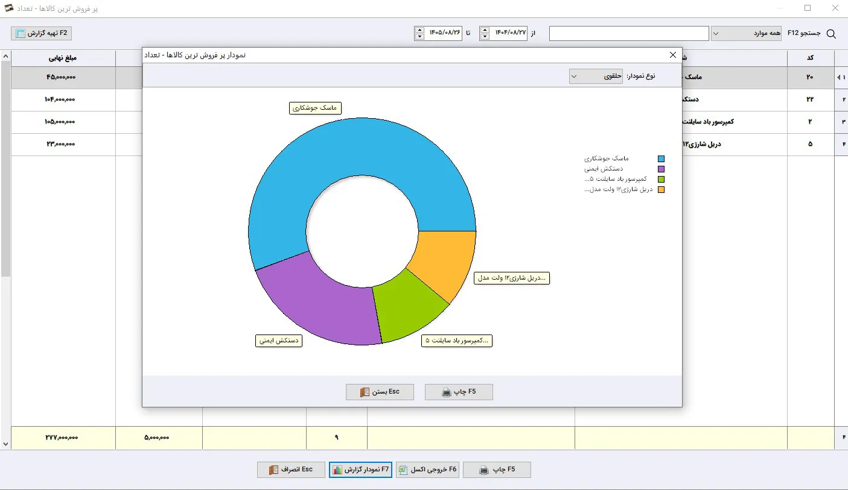The image size is (848, 490).
Task: Click the purple دستکش ایمنی legend swatch
Action: pyautogui.click(x=661, y=169)
